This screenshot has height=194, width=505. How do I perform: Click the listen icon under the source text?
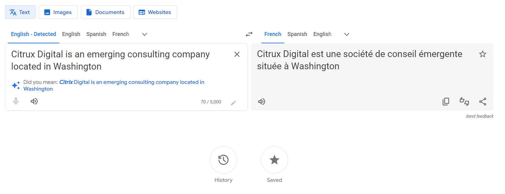(x=34, y=101)
